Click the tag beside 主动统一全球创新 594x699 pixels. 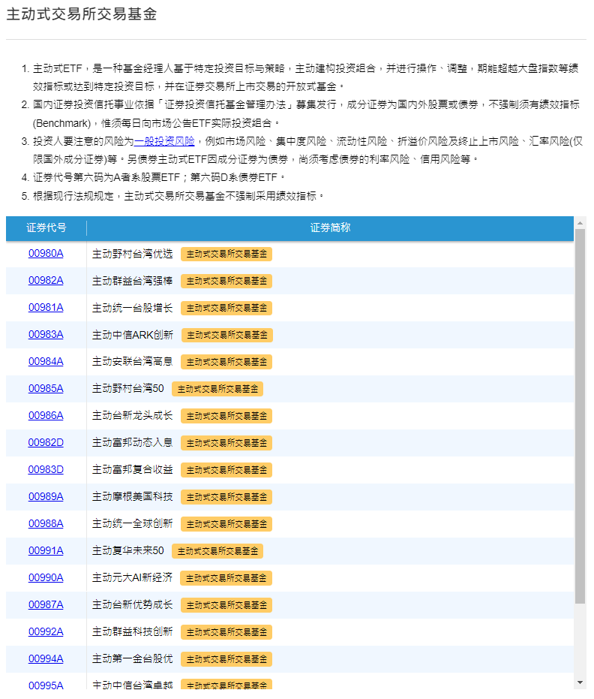[x=226, y=524]
